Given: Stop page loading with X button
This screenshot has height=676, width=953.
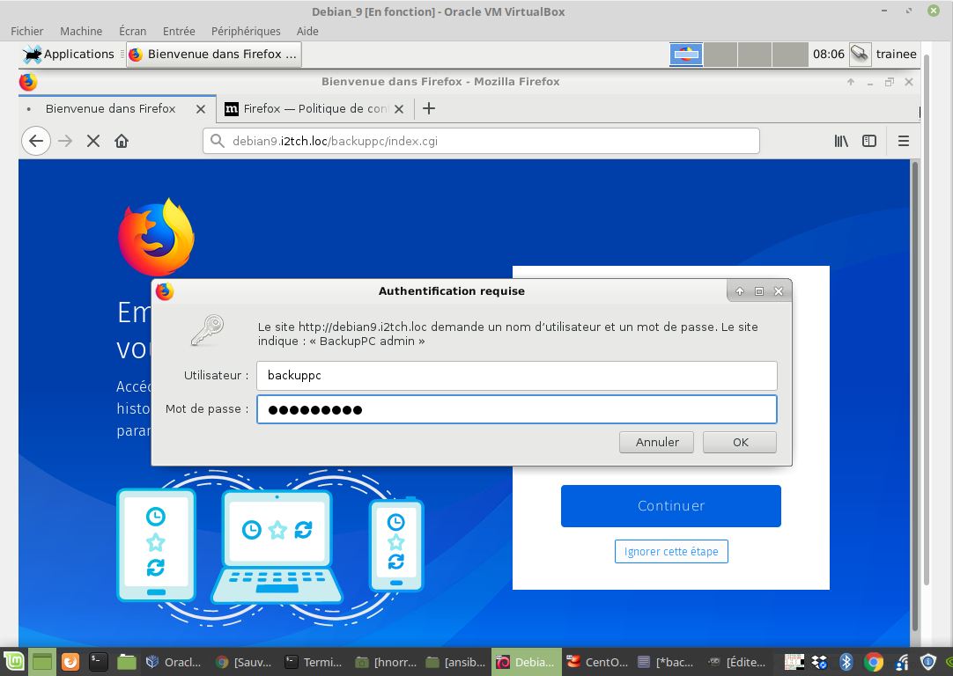Looking at the screenshot, I should click(x=93, y=141).
